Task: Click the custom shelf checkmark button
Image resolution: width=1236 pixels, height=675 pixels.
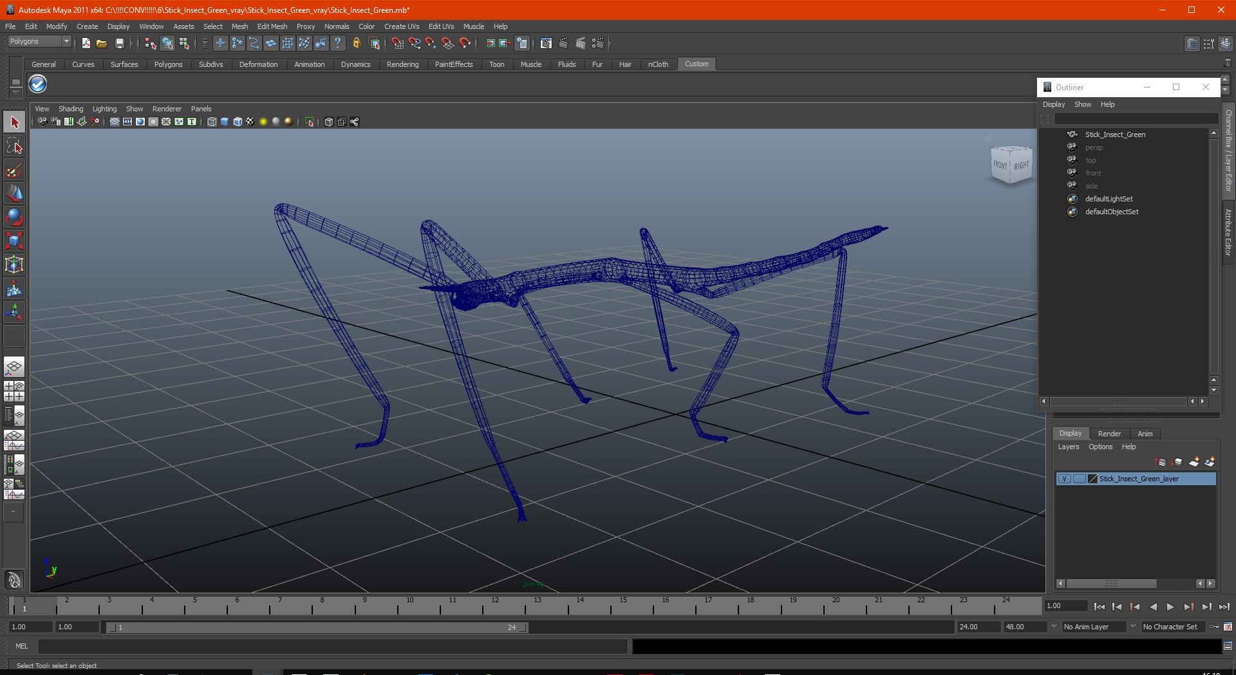Action: coord(38,84)
